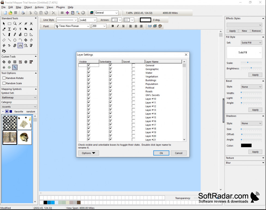This screenshot has height=210, width=266.
Task: Select the magnifying glass zoom tool in Standard Tools
Action: tap(15, 24)
